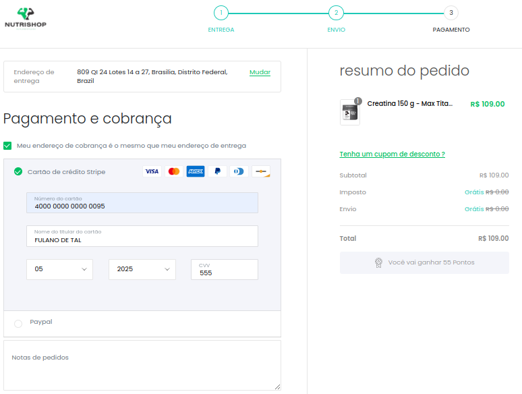This screenshot has width=522, height=394.
Task: Click the Total R$ 109.00 amount
Action: [x=494, y=238]
